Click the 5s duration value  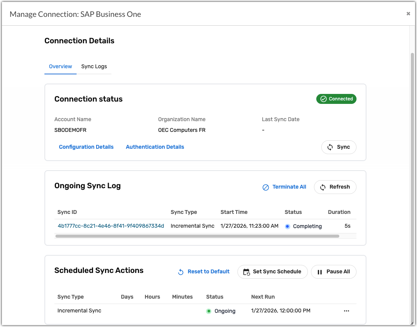(347, 226)
